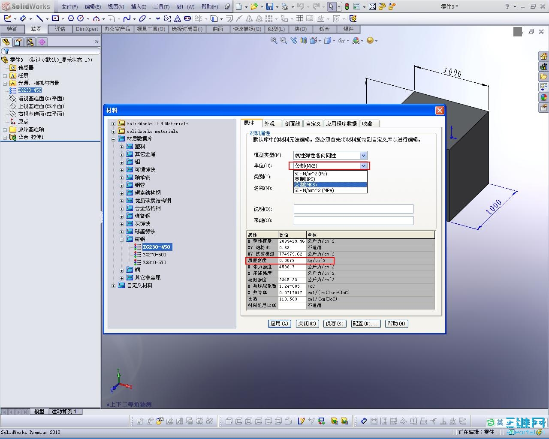Choose 英制(IPS) from the units list

pyautogui.click(x=330, y=179)
